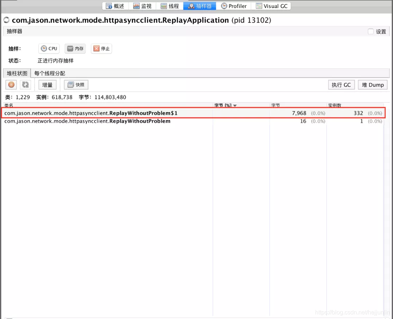This screenshot has height=319, width=393.
Task: Select the 抽样器 sampler tab
Action: click(x=200, y=6)
